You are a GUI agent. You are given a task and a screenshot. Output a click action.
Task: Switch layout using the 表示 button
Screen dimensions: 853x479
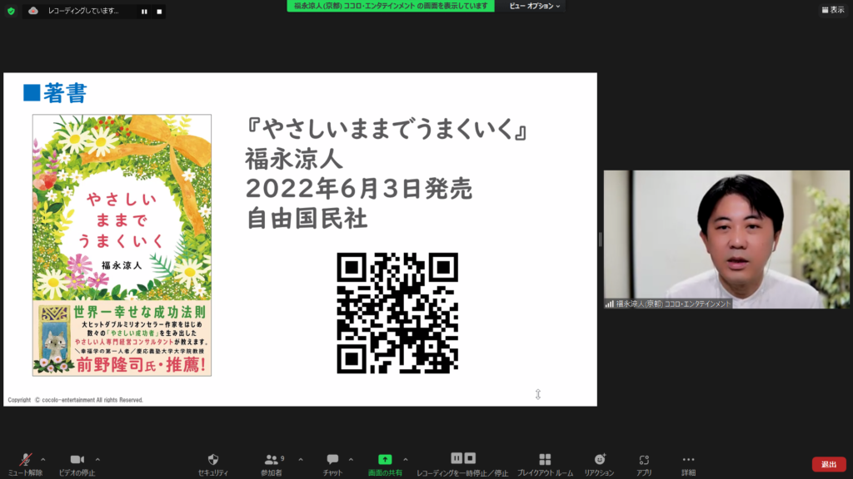click(831, 10)
